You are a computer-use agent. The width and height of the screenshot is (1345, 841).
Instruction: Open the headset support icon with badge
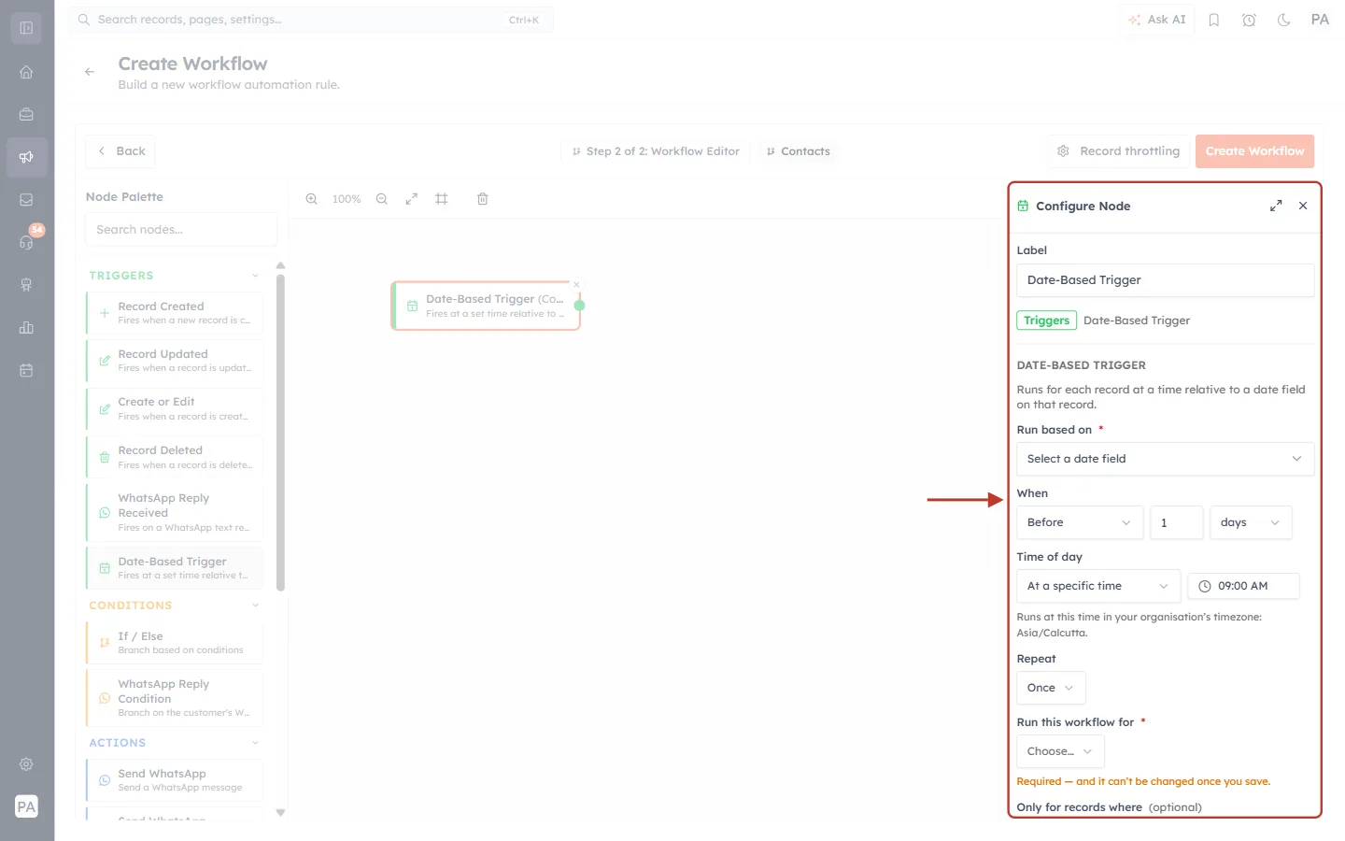(26, 242)
